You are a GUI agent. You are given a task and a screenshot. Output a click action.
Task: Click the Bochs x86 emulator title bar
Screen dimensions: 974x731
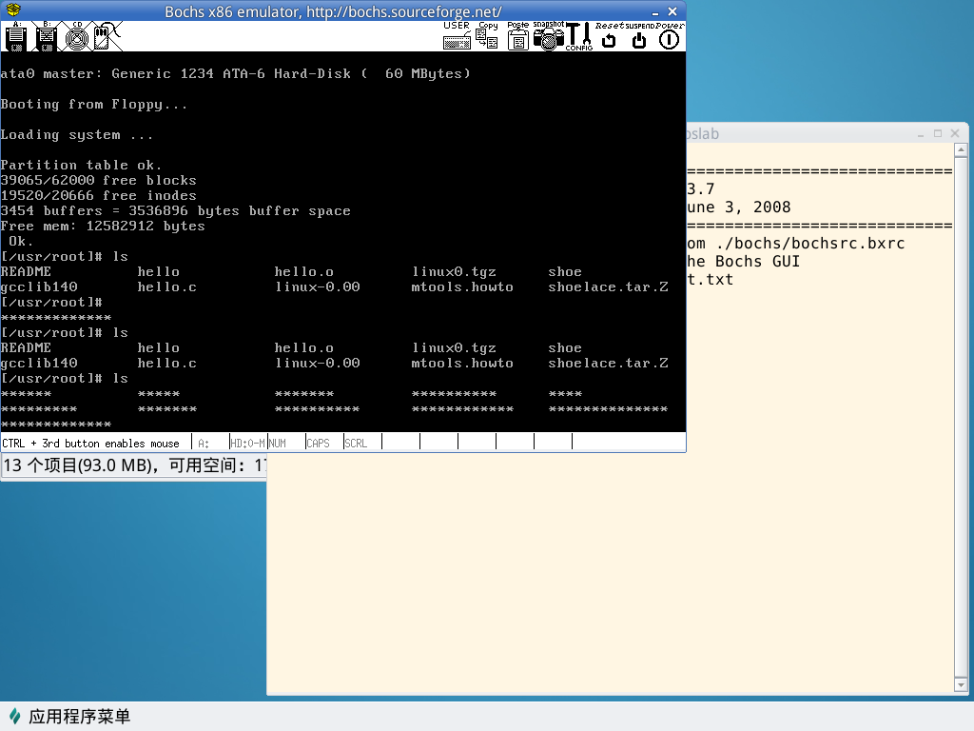(x=333, y=11)
